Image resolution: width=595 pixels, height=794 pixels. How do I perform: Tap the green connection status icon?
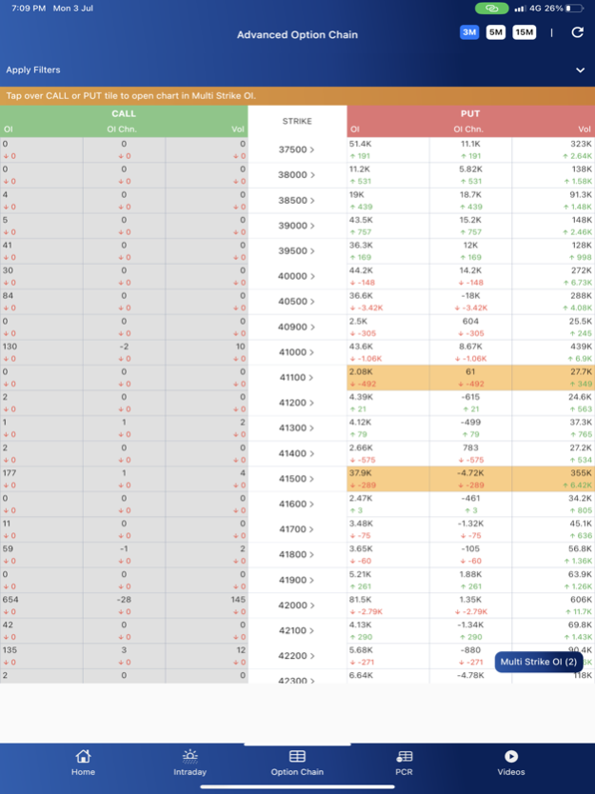coord(492,8)
